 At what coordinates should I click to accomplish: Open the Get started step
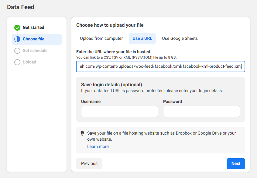click(x=33, y=28)
